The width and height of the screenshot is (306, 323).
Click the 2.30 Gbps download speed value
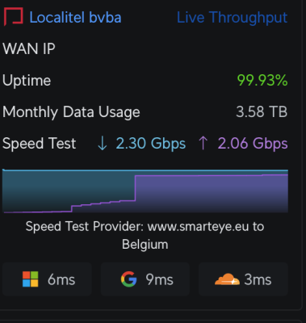[151, 144]
